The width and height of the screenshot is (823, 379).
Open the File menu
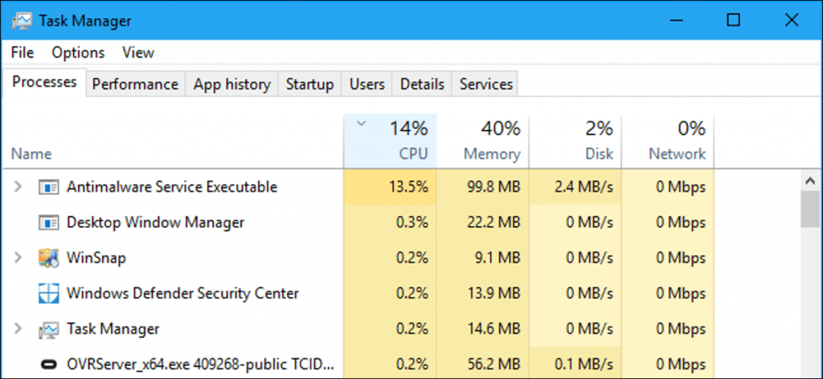[x=23, y=53]
